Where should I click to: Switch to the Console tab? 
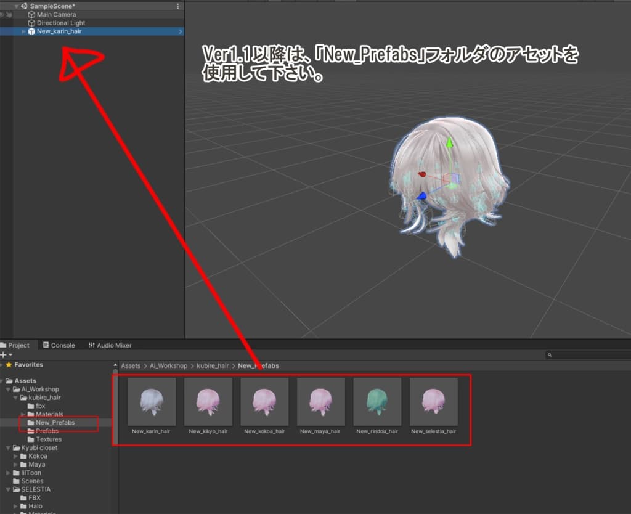point(59,345)
